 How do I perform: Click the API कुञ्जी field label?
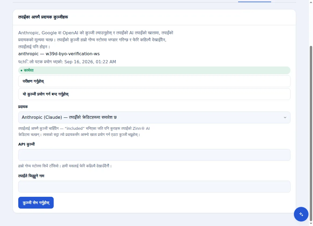tap(26, 144)
